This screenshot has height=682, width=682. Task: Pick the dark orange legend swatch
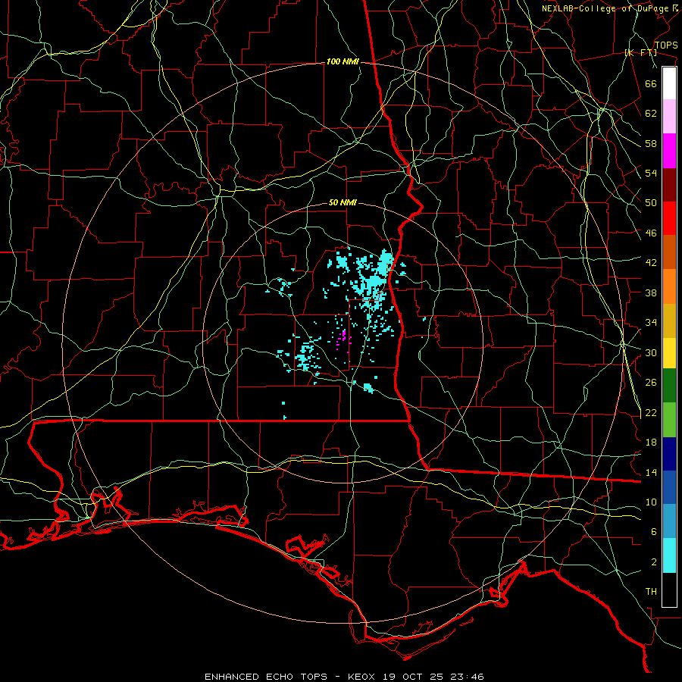(x=669, y=252)
